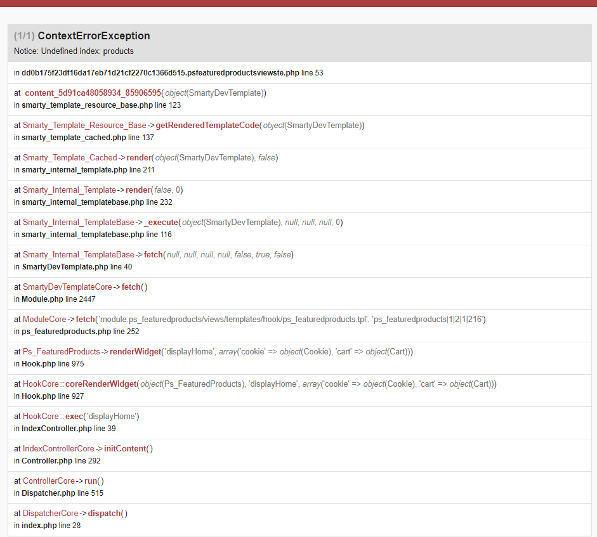
Task: Click the ps_featuredproducts.tpl template path argument
Action: [x=232, y=320]
